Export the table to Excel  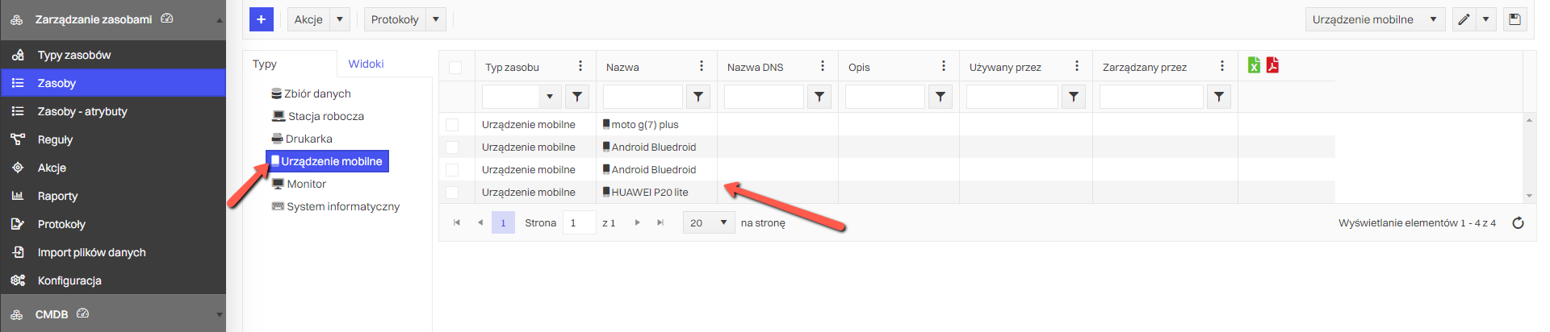pyautogui.click(x=1254, y=65)
